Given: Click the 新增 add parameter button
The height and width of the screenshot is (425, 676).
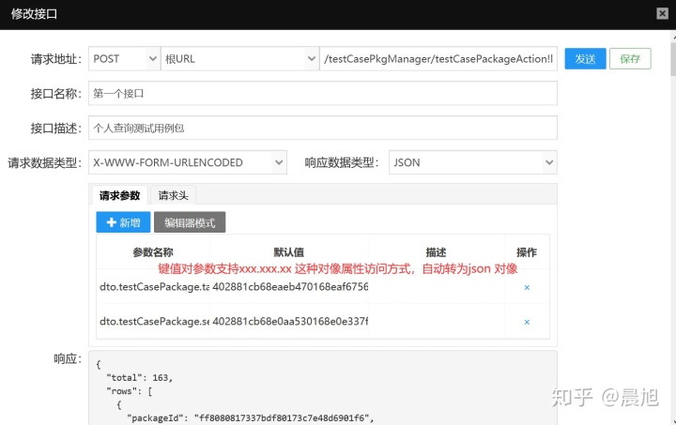Looking at the screenshot, I should pos(123,222).
